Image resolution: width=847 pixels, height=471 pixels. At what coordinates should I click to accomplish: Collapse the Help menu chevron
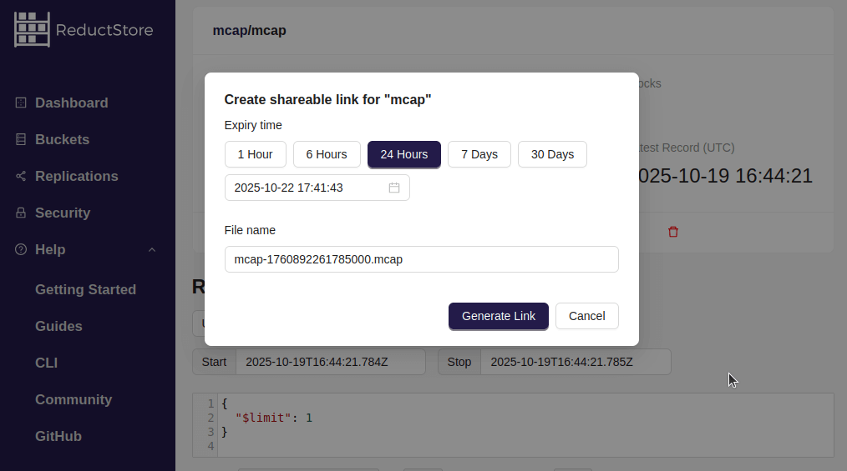click(x=152, y=249)
